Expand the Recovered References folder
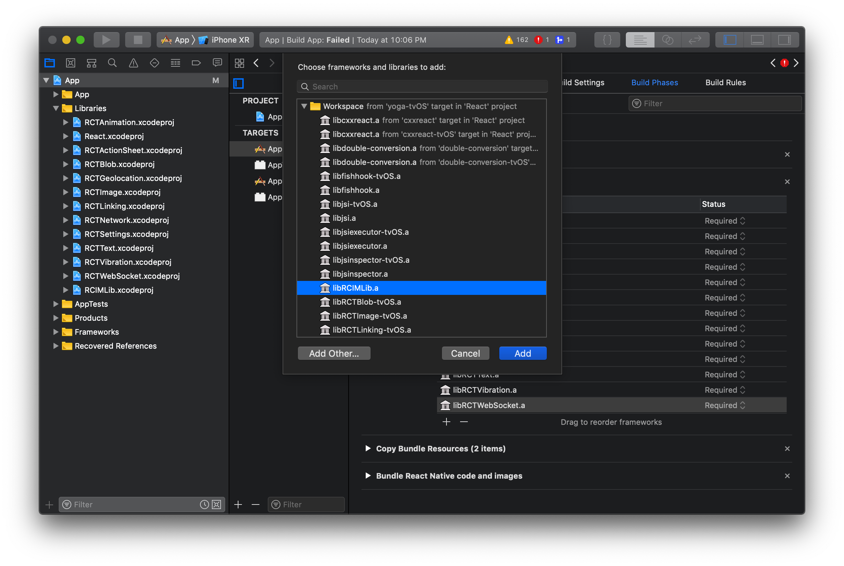This screenshot has height=566, width=844. click(56, 346)
